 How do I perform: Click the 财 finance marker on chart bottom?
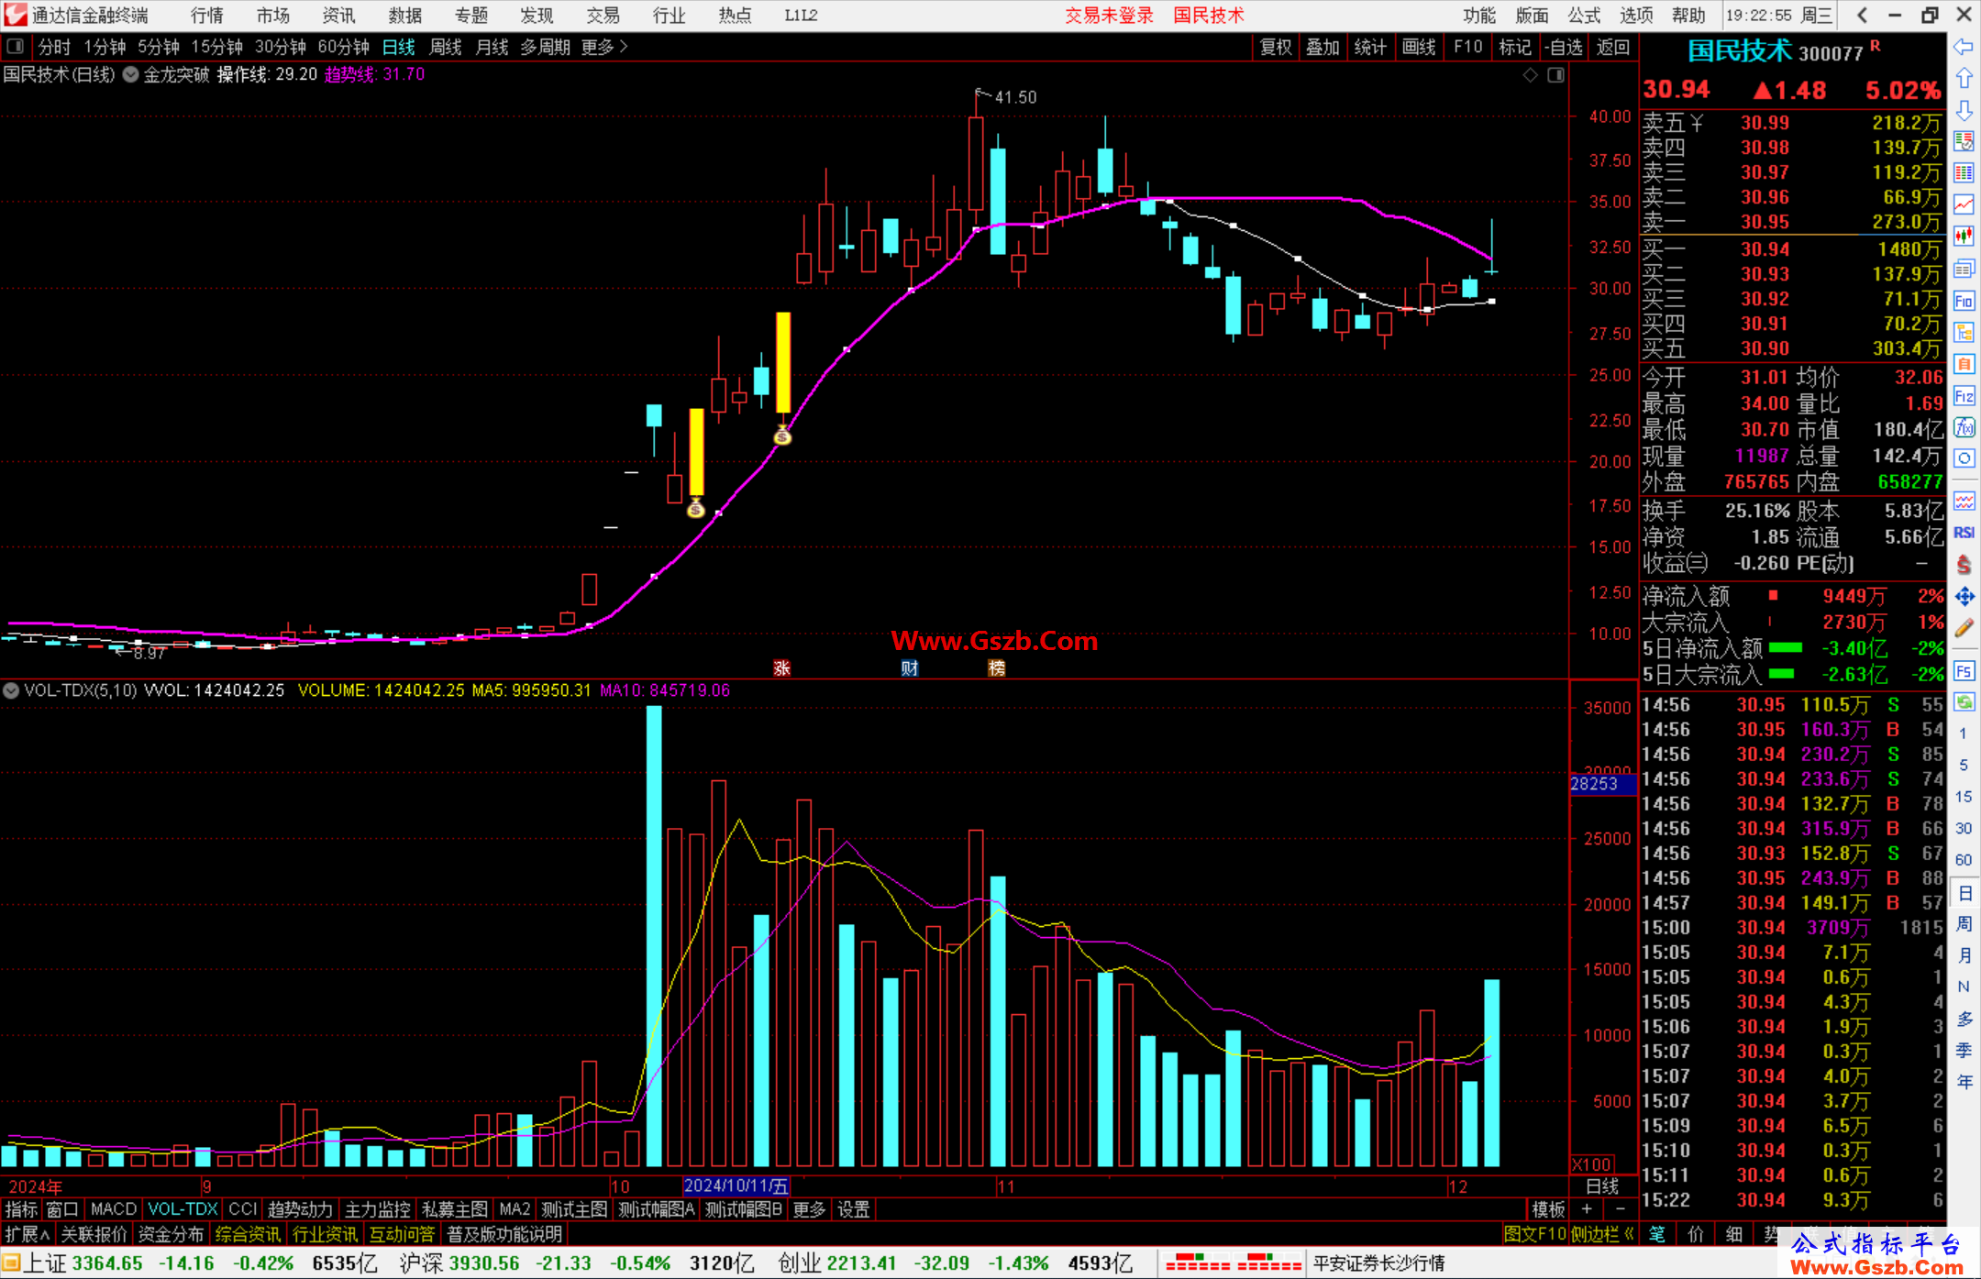(909, 667)
